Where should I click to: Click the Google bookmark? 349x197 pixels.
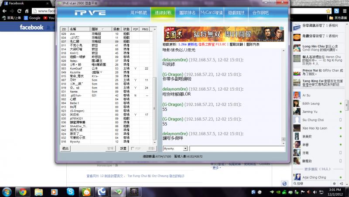pos(32,18)
